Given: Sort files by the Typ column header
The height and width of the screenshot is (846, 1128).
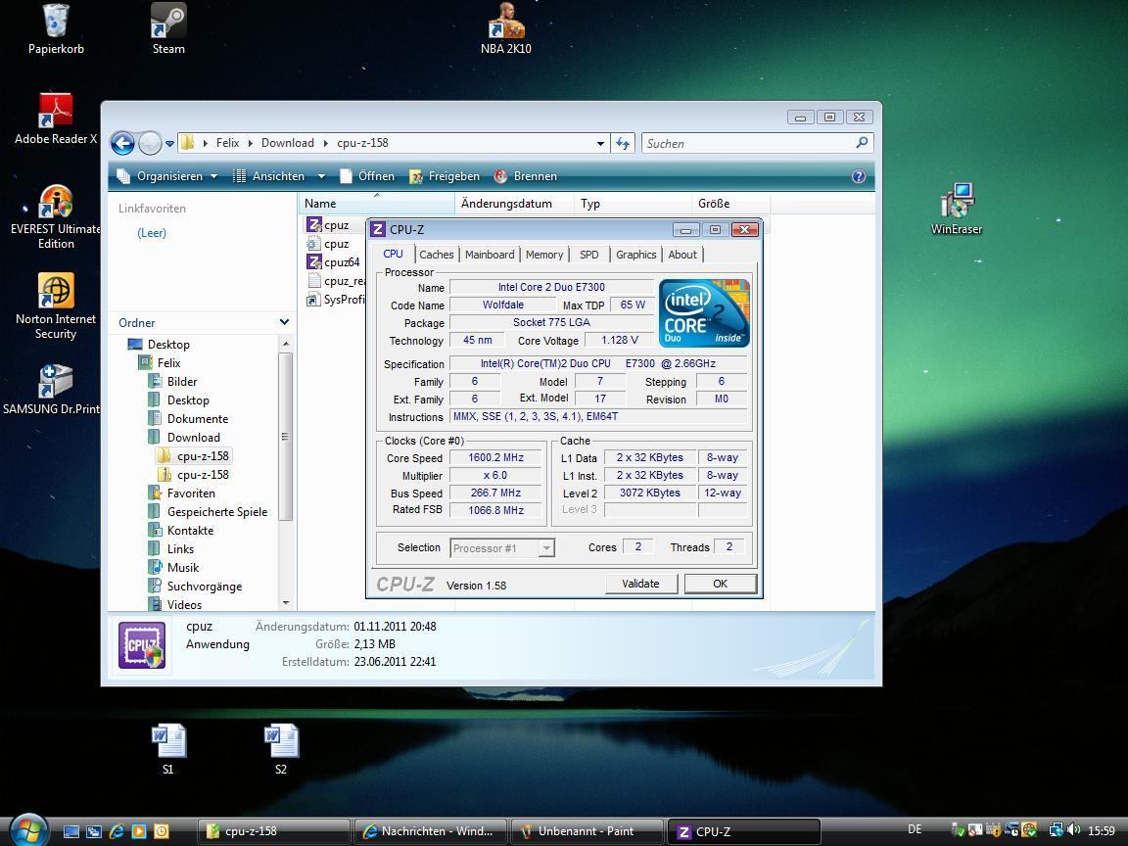Looking at the screenshot, I should click(x=634, y=204).
